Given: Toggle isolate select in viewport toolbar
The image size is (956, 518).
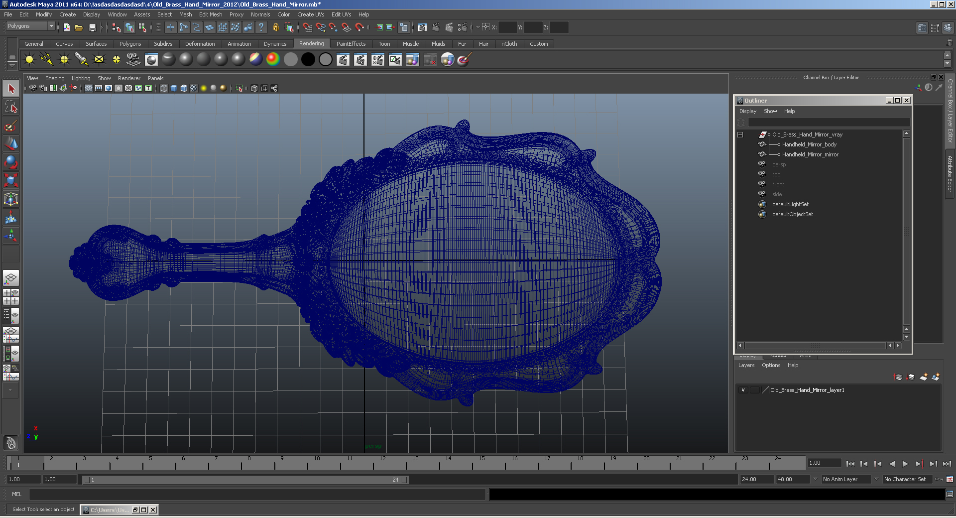Looking at the screenshot, I should tap(239, 88).
